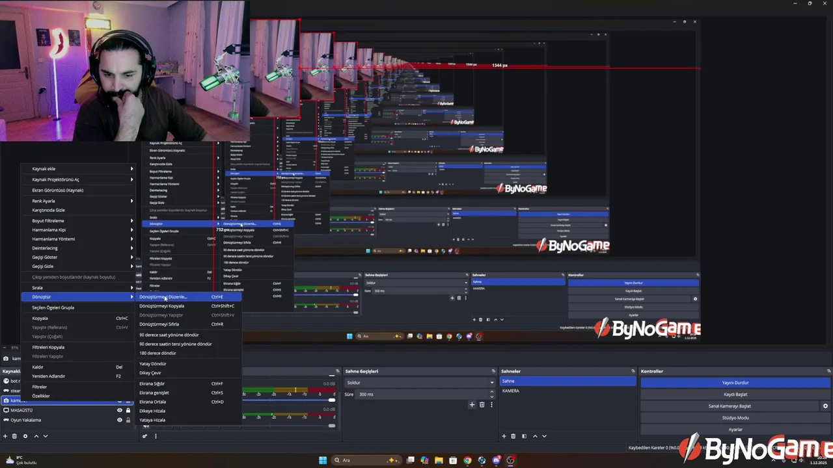Open Google Chrome from the taskbar
Screen dimensions: 833x468
pos(467,460)
